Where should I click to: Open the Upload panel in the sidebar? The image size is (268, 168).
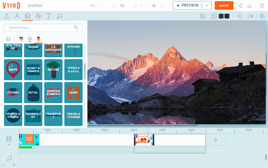pos(6,16)
